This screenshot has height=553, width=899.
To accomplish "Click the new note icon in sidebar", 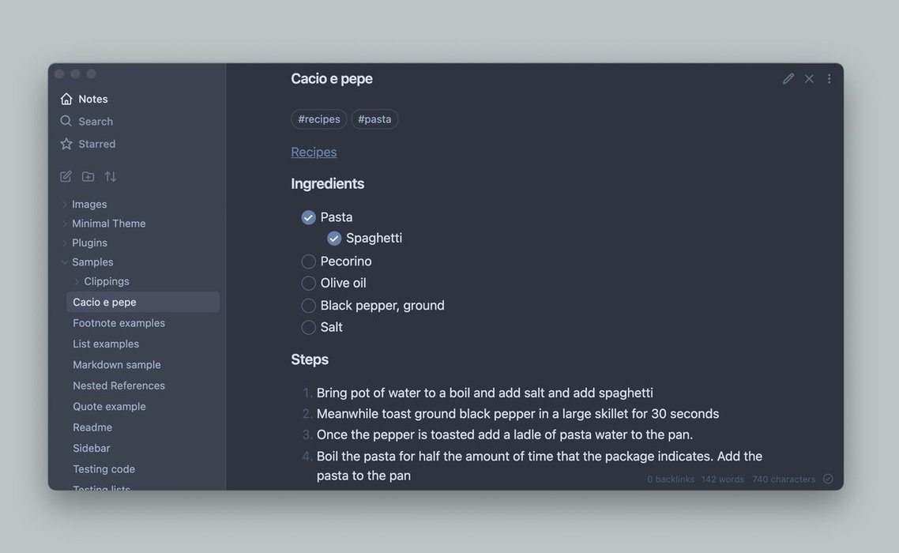I will click(66, 177).
